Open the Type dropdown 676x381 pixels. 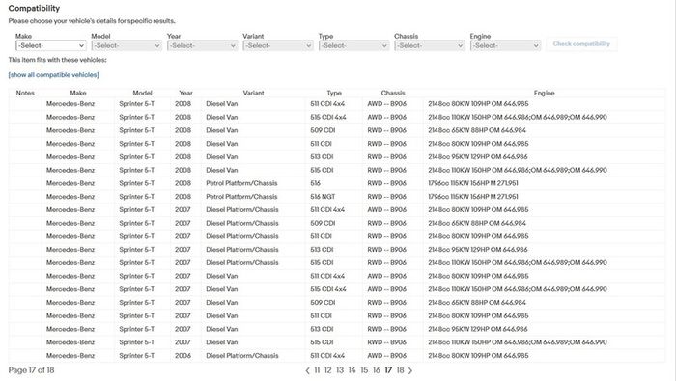pyautogui.click(x=354, y=45)
